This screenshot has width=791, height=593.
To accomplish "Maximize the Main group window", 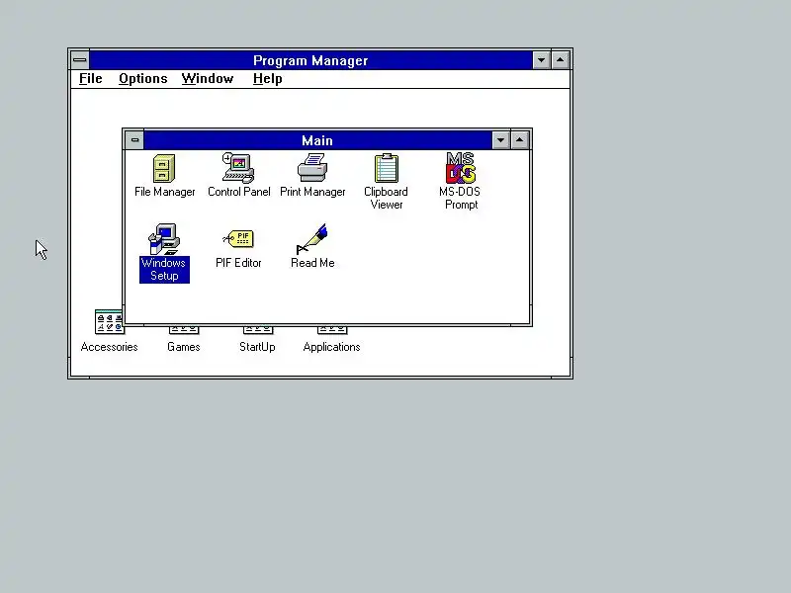I will tap(520, 139).
